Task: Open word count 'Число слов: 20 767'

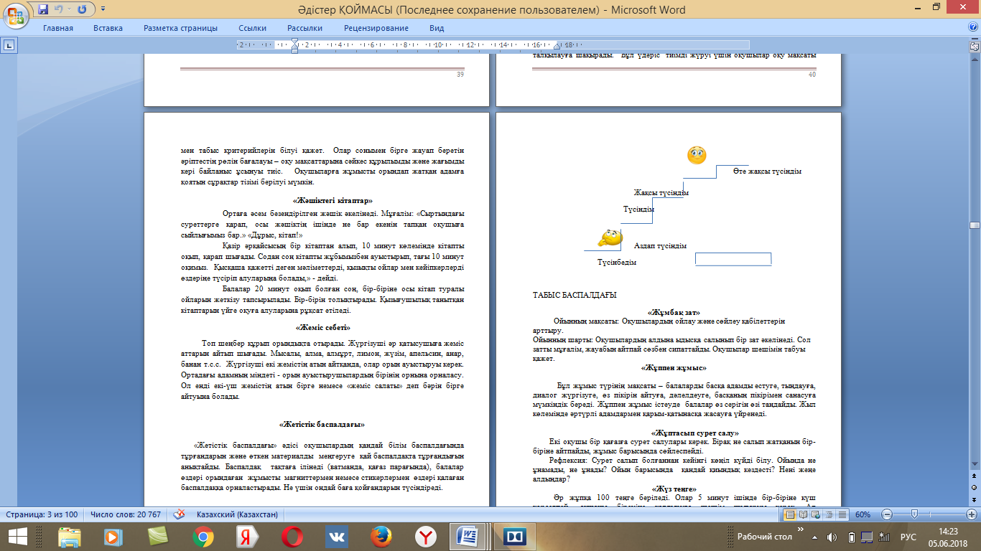Action: pos(126,514)
